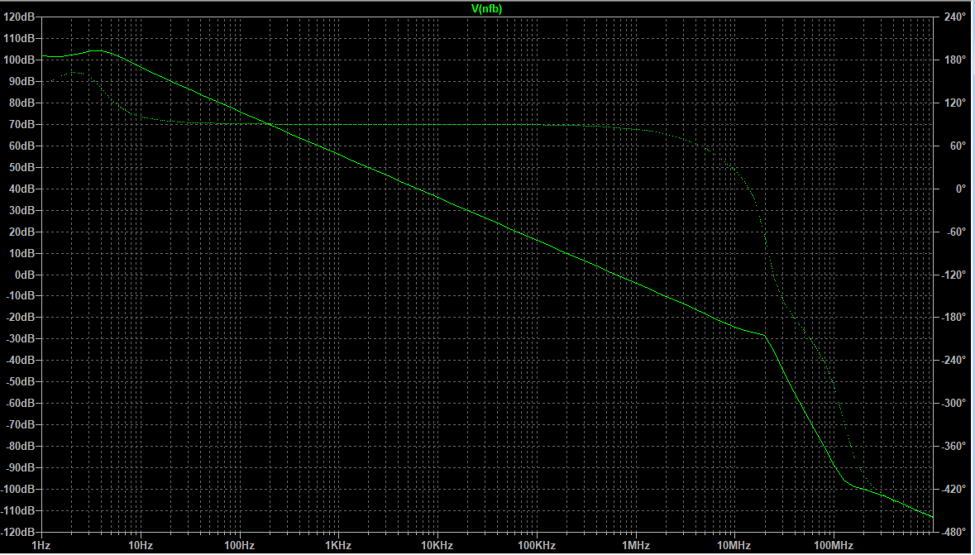Click the -40dB label on the magnitude axis
Image resolution: width=975 pixels, height=555 pixels.
coord(20,361)
